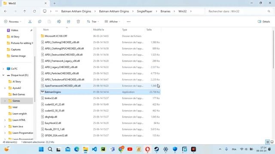Select the BatmanOrigins application file
Viewport: 275px width, 154px height.
(100, 92)
